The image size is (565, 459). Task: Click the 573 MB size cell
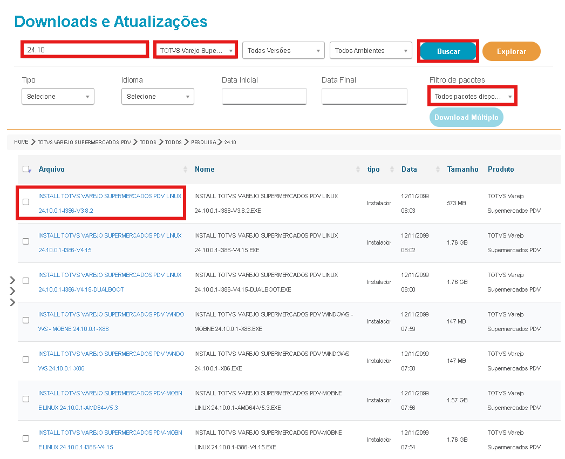tap(456, 203)
